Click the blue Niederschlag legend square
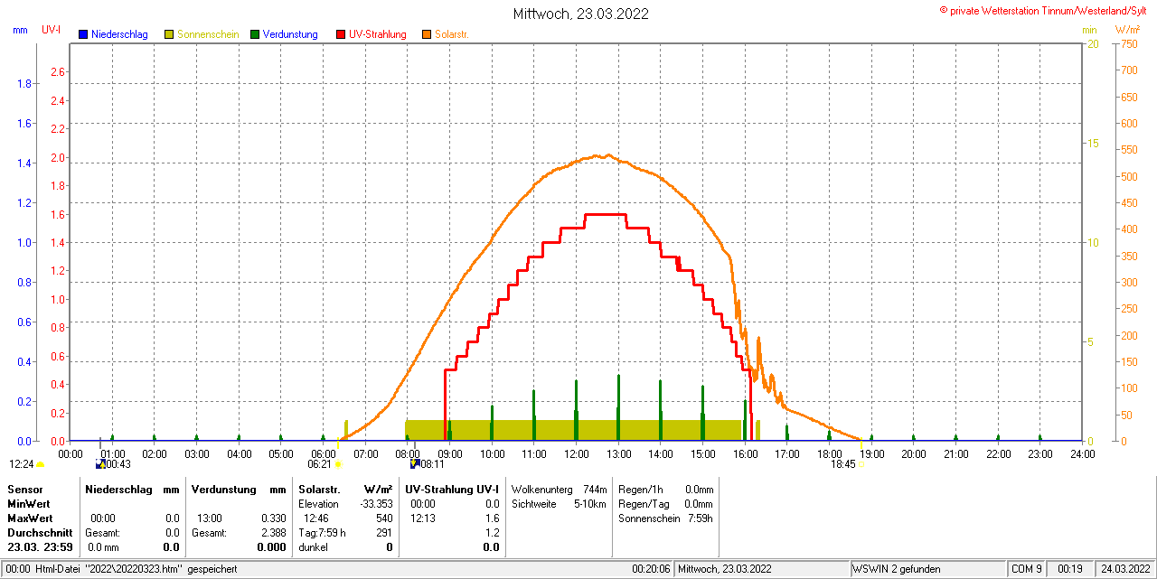1157x579 pixels. 84,34
